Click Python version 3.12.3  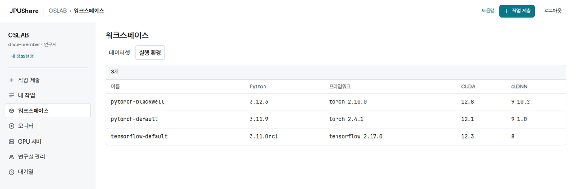coord(259,102)
